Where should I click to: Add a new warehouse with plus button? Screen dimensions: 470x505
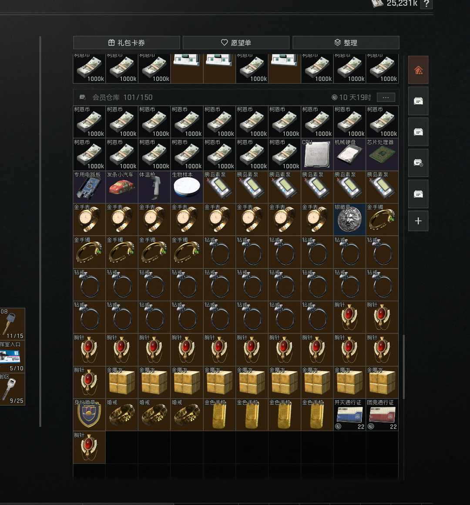(x=418, y=221)
